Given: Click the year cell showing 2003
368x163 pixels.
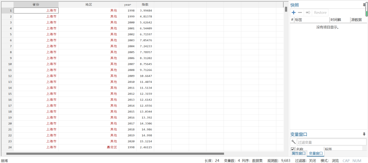Looking at the screenshot, I should coord(128,40).
